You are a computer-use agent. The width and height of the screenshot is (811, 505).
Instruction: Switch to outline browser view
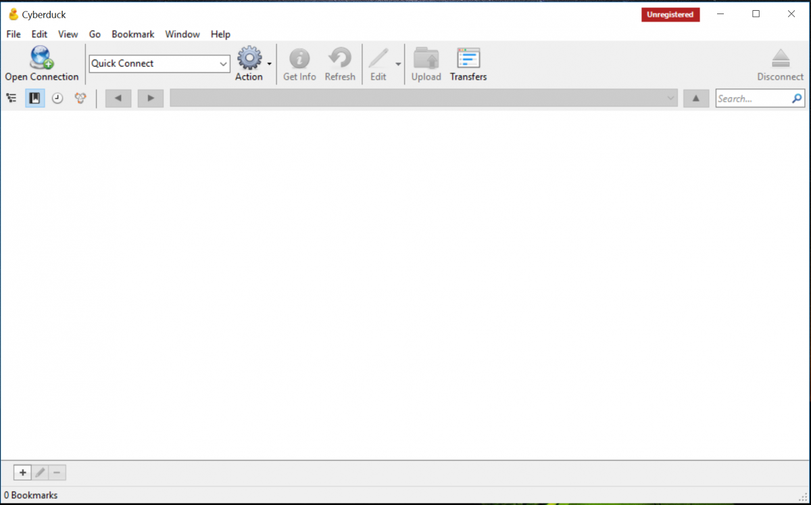[x=11, y=99]
